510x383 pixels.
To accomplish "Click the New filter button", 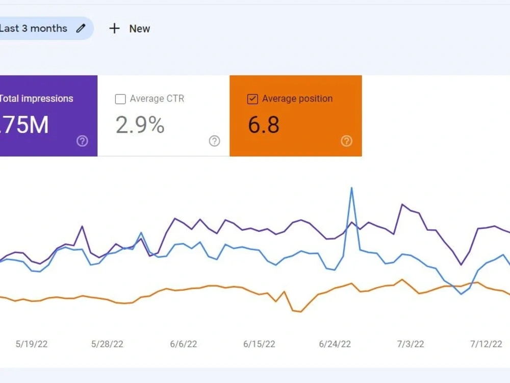I will coord(130,29).
